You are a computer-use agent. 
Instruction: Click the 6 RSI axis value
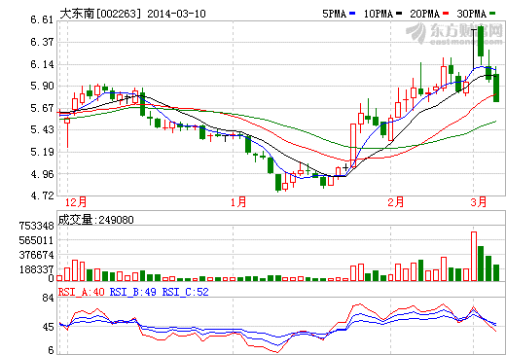click(51, 350)
